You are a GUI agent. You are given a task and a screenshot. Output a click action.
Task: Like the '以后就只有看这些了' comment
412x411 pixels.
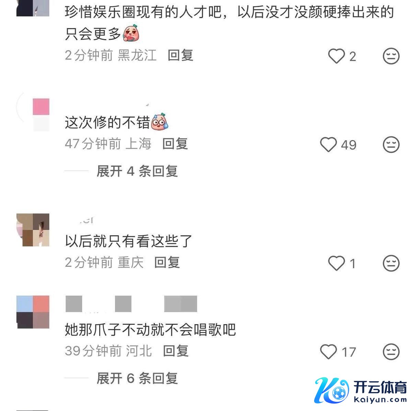(x=336, y=263)
